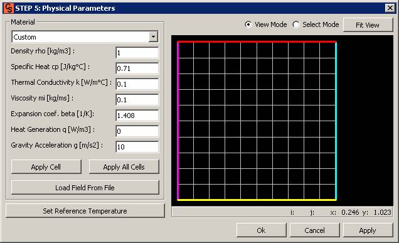Click the Gravity Acceleration g field
The width and height of the screenshot is (399, 243).
click(x=137, y=147)
